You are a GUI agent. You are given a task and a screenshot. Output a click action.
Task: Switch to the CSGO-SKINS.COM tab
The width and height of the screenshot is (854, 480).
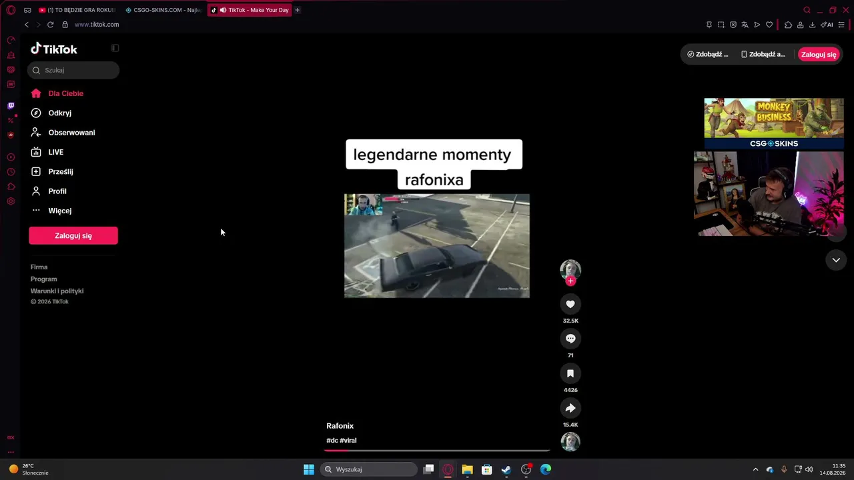click(163, 10)
